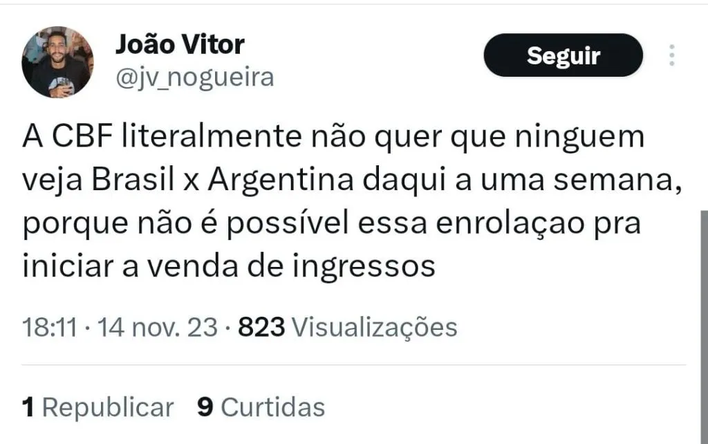Open the Republicar list label
The image size is (708, 444).
coord(108,408)
